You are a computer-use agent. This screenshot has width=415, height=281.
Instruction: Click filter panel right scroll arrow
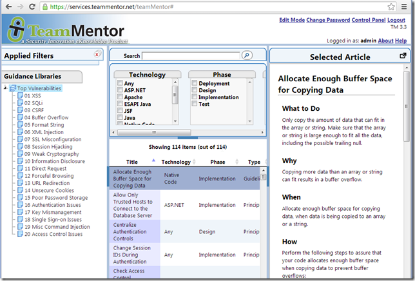click(x=262, y=132)
